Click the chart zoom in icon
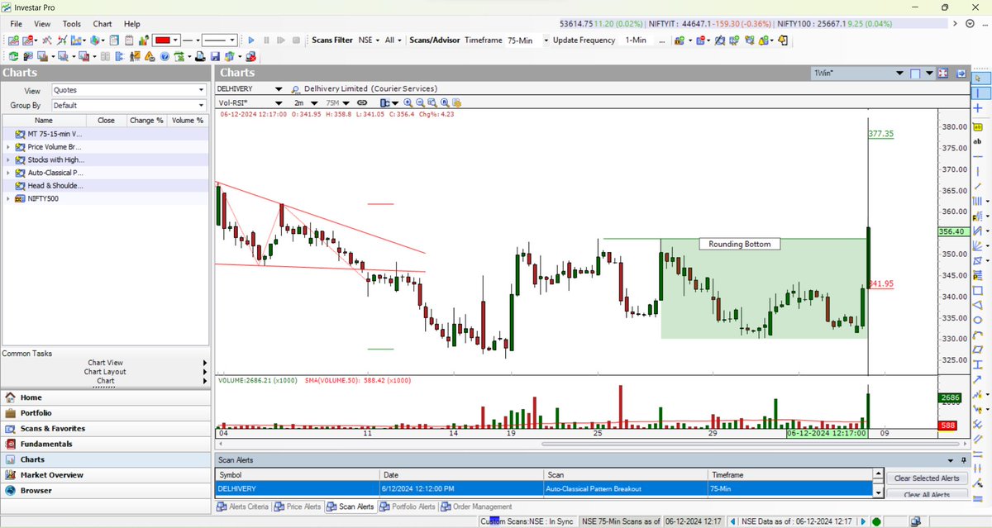Image resolution: width=992 pixels, height=528 pixels. (x=408, y=102)
